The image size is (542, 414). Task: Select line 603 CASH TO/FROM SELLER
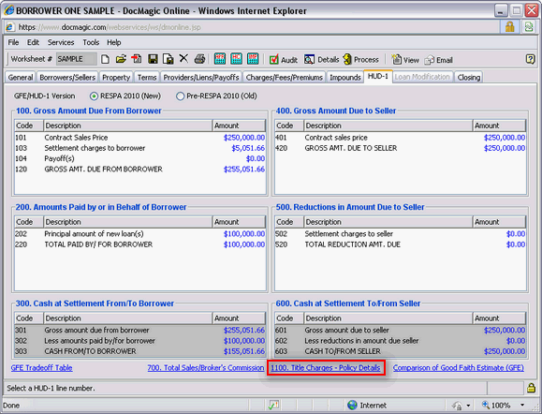401,351
